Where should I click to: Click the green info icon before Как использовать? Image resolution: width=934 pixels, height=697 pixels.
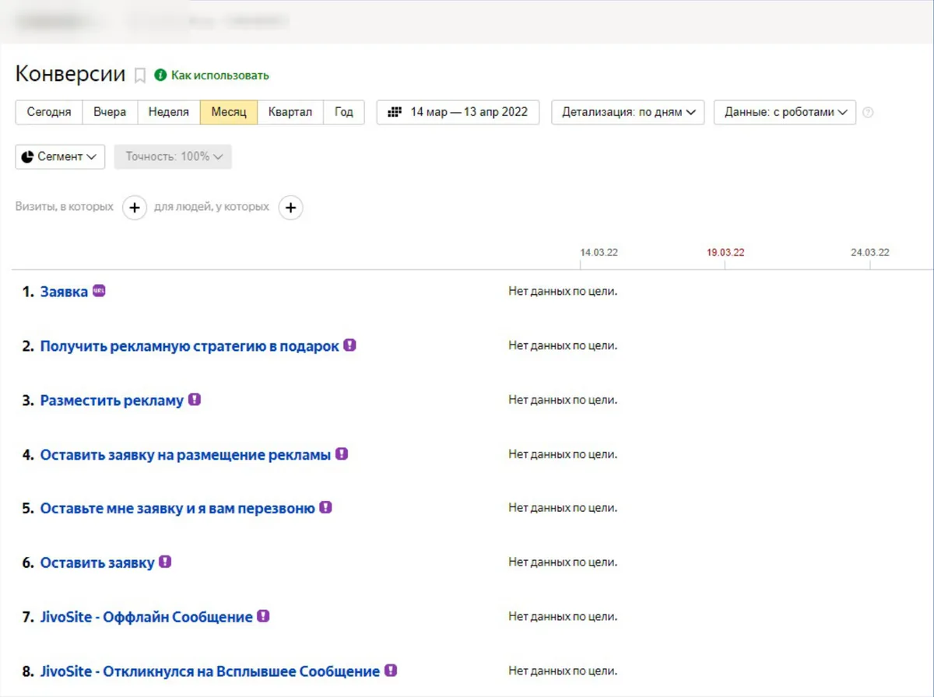click(160, 75)
